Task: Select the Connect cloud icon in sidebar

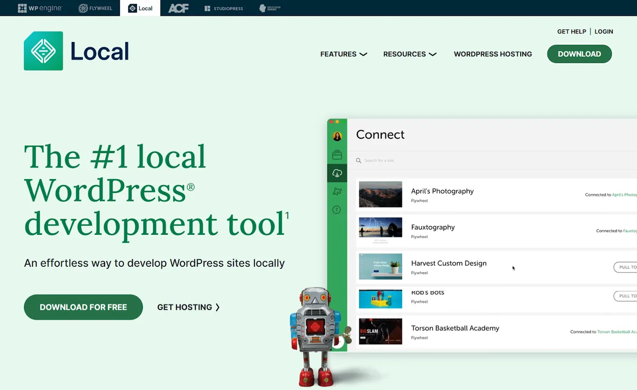Action: pyautogui.click(x=337, y=173)
